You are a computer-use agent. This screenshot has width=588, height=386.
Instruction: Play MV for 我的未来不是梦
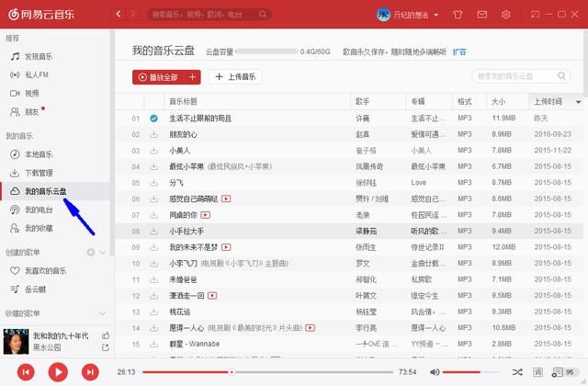(226, 247)
